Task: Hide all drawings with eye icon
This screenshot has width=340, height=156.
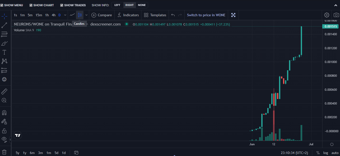Action: [4, 139]
